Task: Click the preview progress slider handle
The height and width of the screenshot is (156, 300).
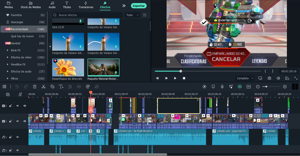Action: tap(180, 71)
